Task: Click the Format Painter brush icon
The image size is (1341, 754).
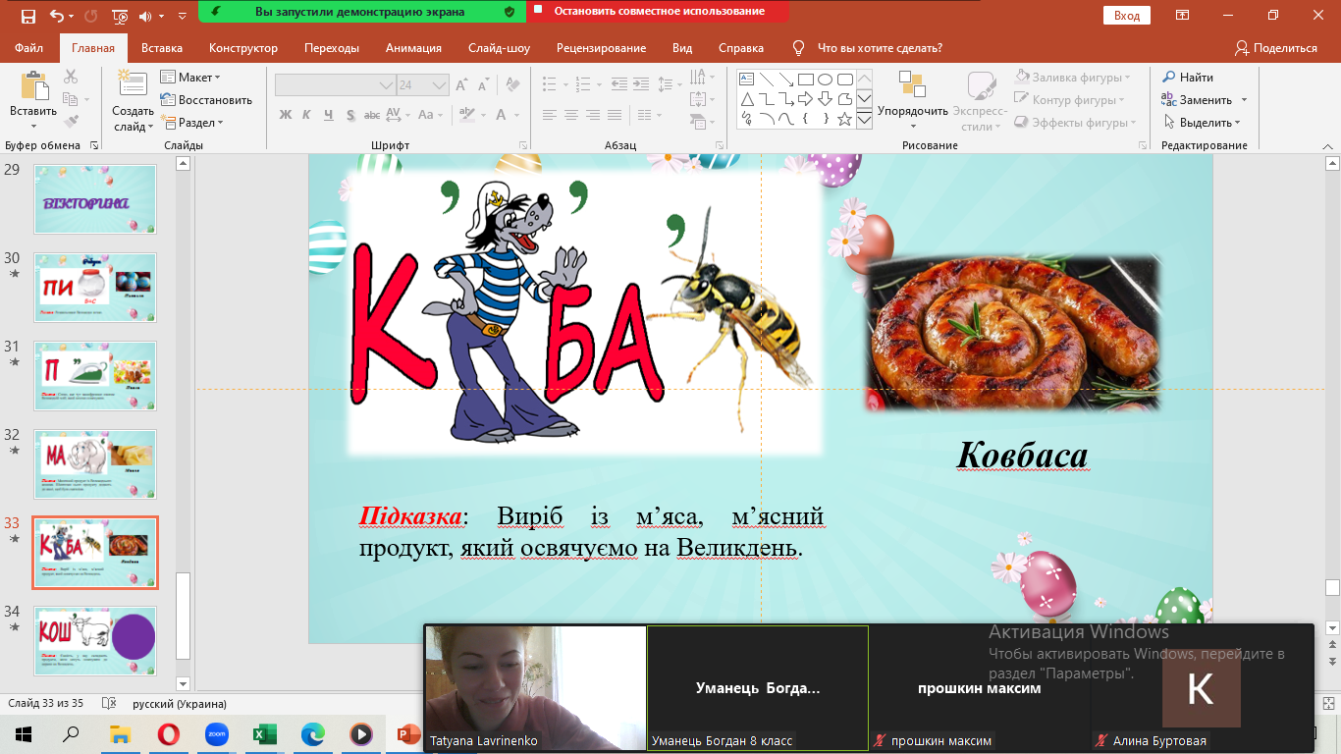Action: click(71, 122)
